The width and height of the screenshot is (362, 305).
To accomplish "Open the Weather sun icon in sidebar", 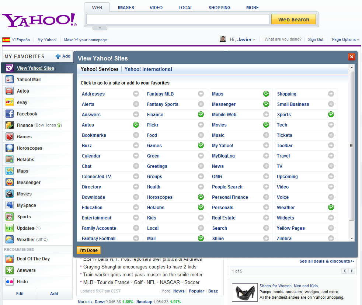I will point(10,239).
